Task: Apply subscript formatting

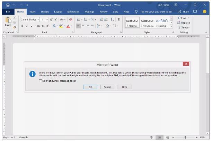Action: point(43,26)
